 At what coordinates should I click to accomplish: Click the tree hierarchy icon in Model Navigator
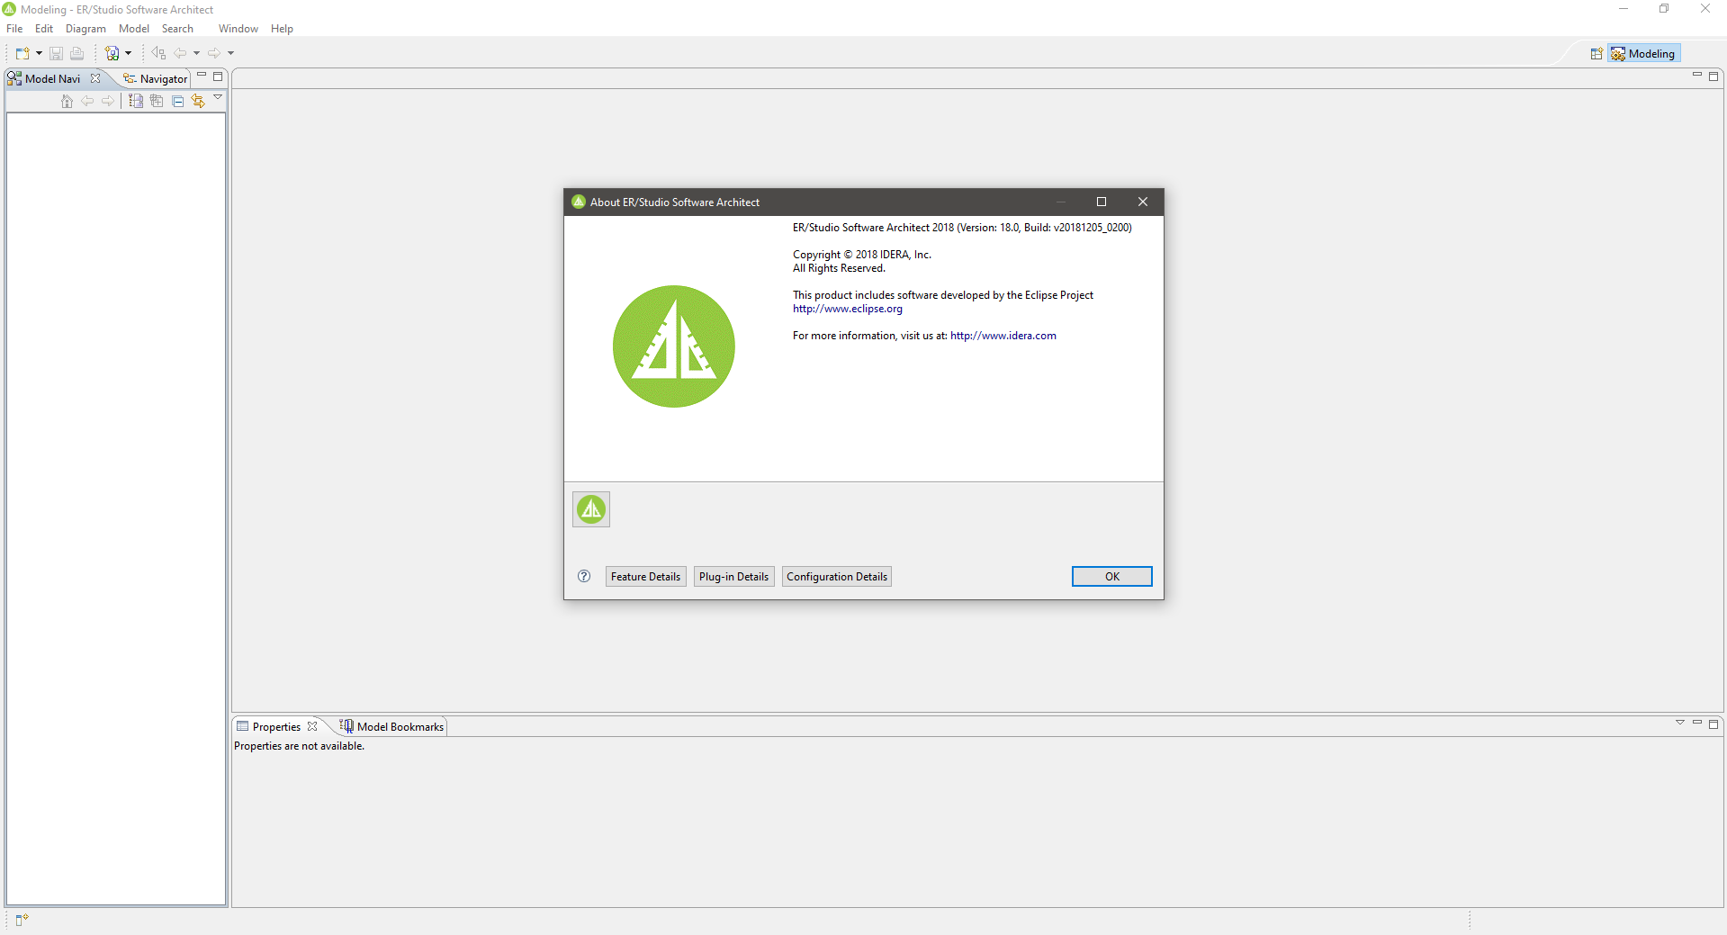point(136,101)
